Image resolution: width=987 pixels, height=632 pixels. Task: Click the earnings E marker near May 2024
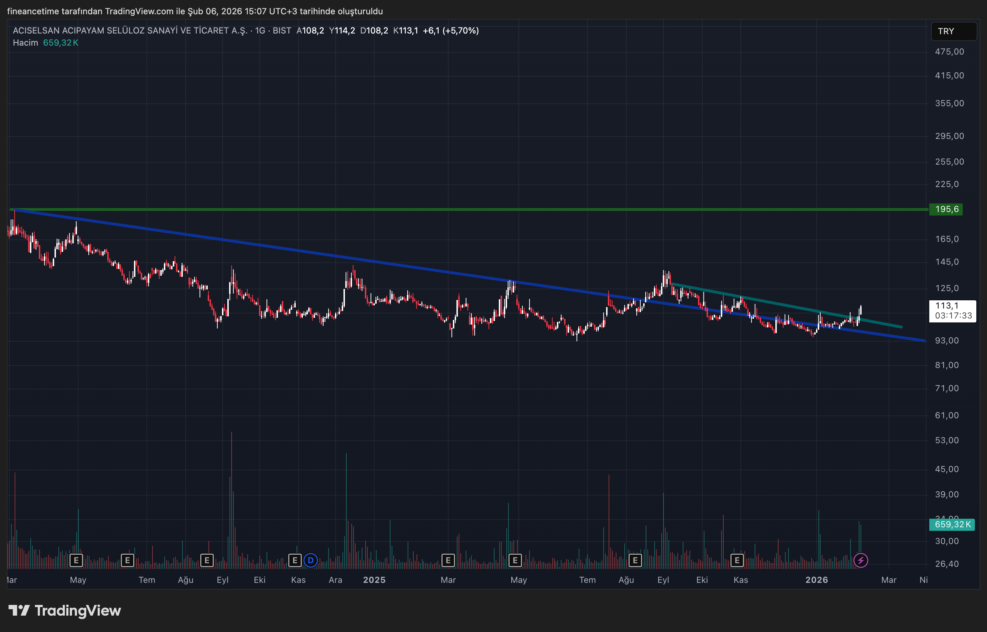pyautogui.click(x=76, y=560)
